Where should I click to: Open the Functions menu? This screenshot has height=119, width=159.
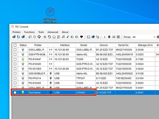(x=29, y=32)
